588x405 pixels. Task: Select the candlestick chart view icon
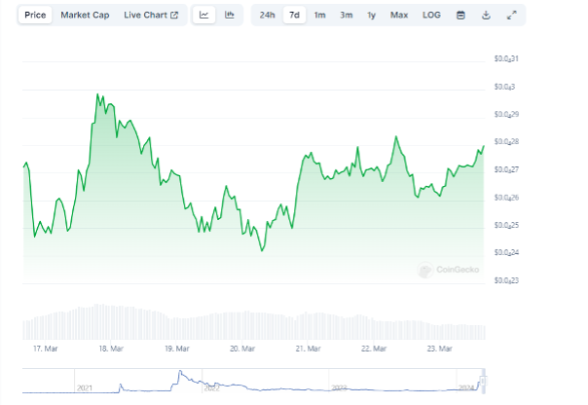(229, 16)
